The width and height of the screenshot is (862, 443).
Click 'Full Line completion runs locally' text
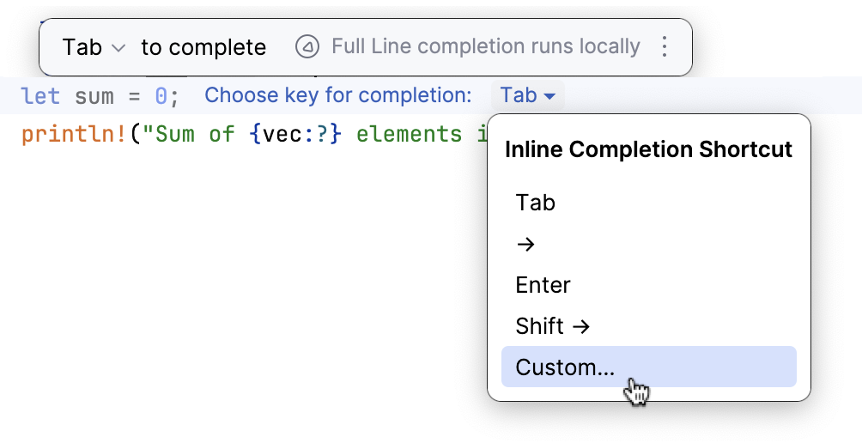tap(485, 47)
